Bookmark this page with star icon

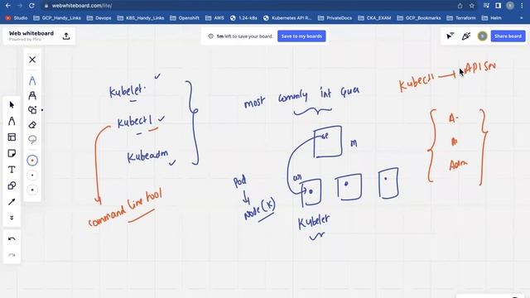(472, 6)
